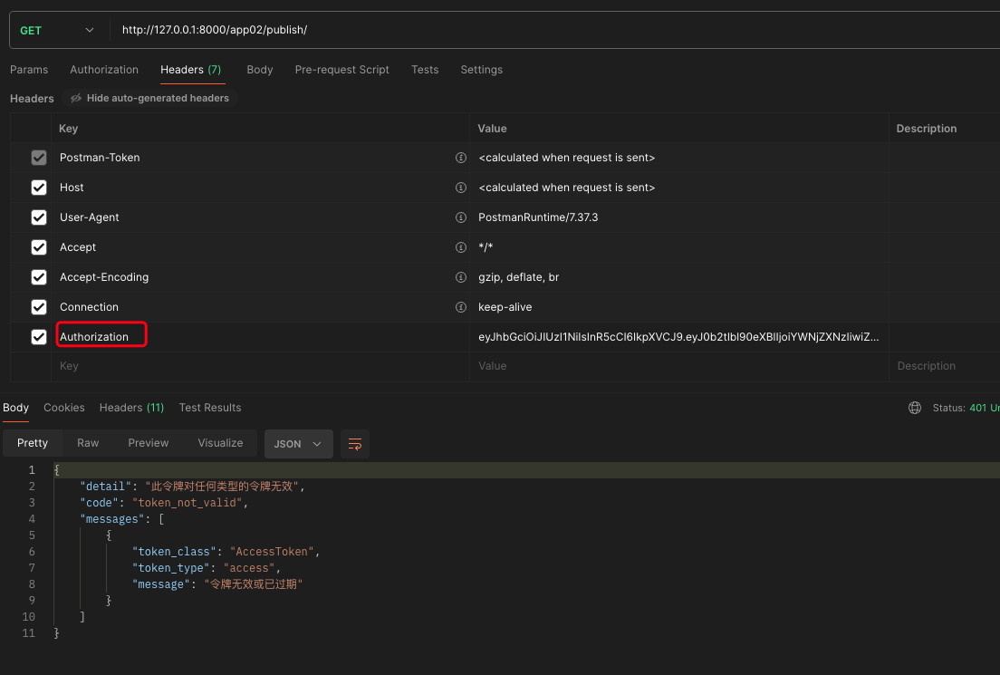Toggle the wrap lines icon
1000x675 pixels.
pyautogui.click(x=355, y=444)
